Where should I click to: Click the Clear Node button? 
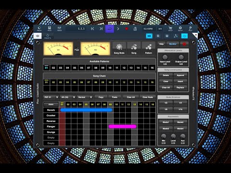[148, 97]
